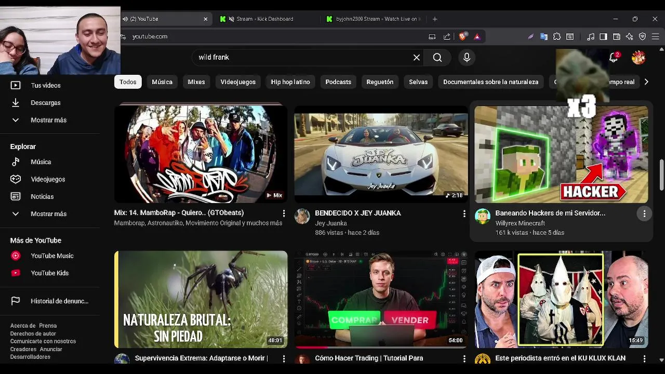Viewport: 665px width, 374px height.
Task: Select the Hip hop latino chip
Action: tap(290, 82)
